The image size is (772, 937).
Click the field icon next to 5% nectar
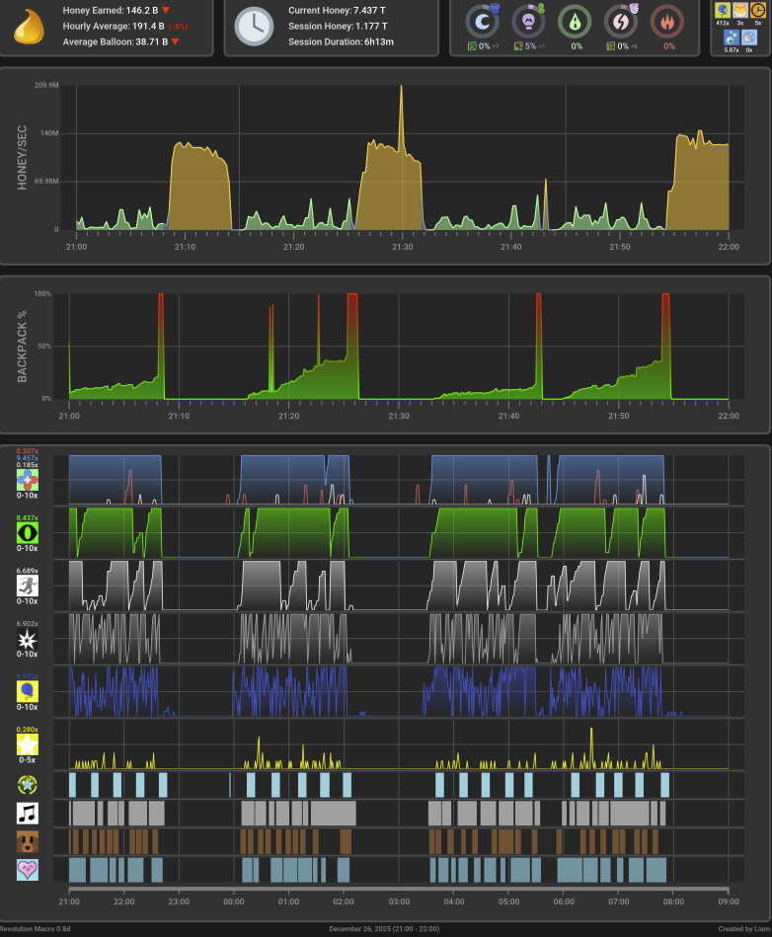(518, 46)
